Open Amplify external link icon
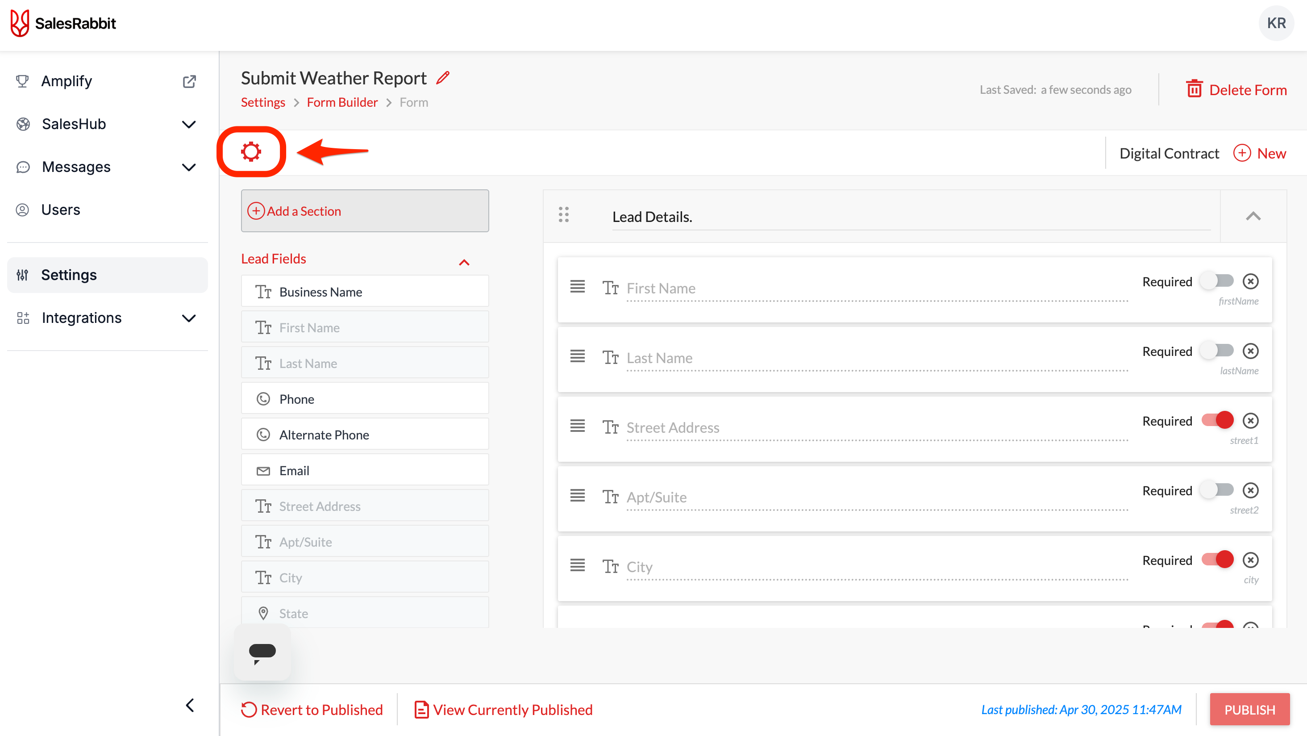Screen dimensions: 1307x736 [189, 81]
